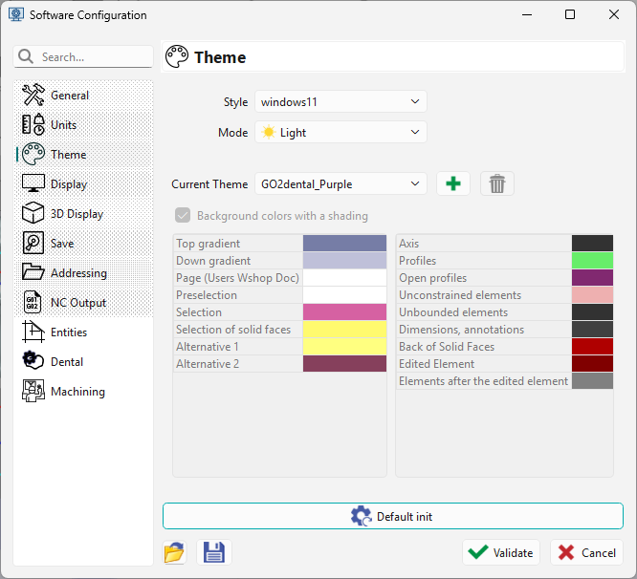Open Dental settings via gear-tooth icon
637x579 pixels.
tap(33, 361)
